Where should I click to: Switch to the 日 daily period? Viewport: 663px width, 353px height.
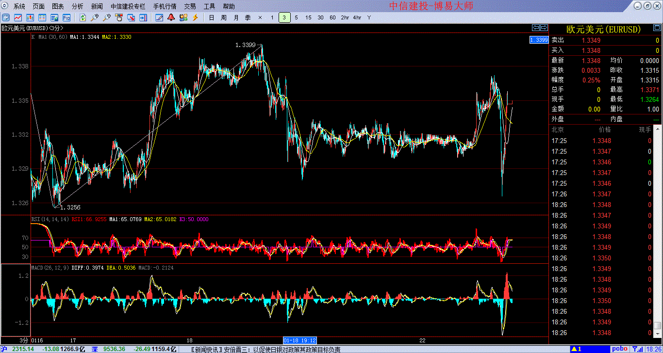click(x=211, y=17)
